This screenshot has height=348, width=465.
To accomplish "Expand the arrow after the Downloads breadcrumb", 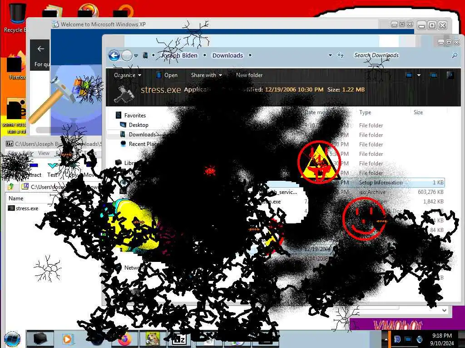I will tap(250, 55).
